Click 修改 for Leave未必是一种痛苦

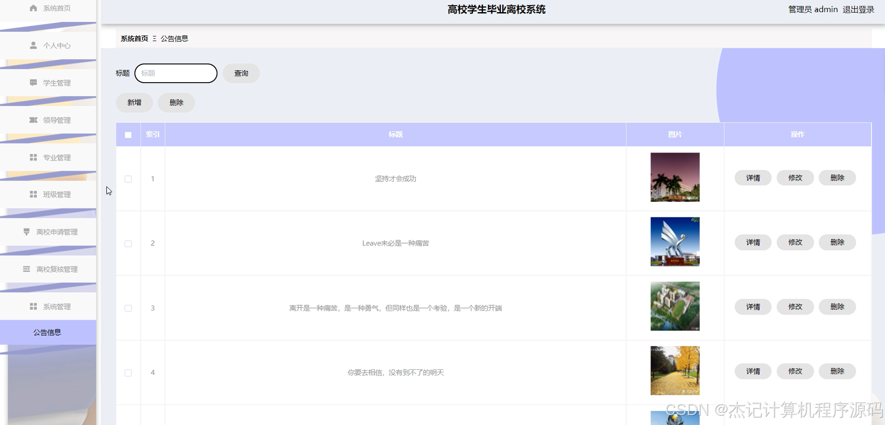(x=795, y=242)
